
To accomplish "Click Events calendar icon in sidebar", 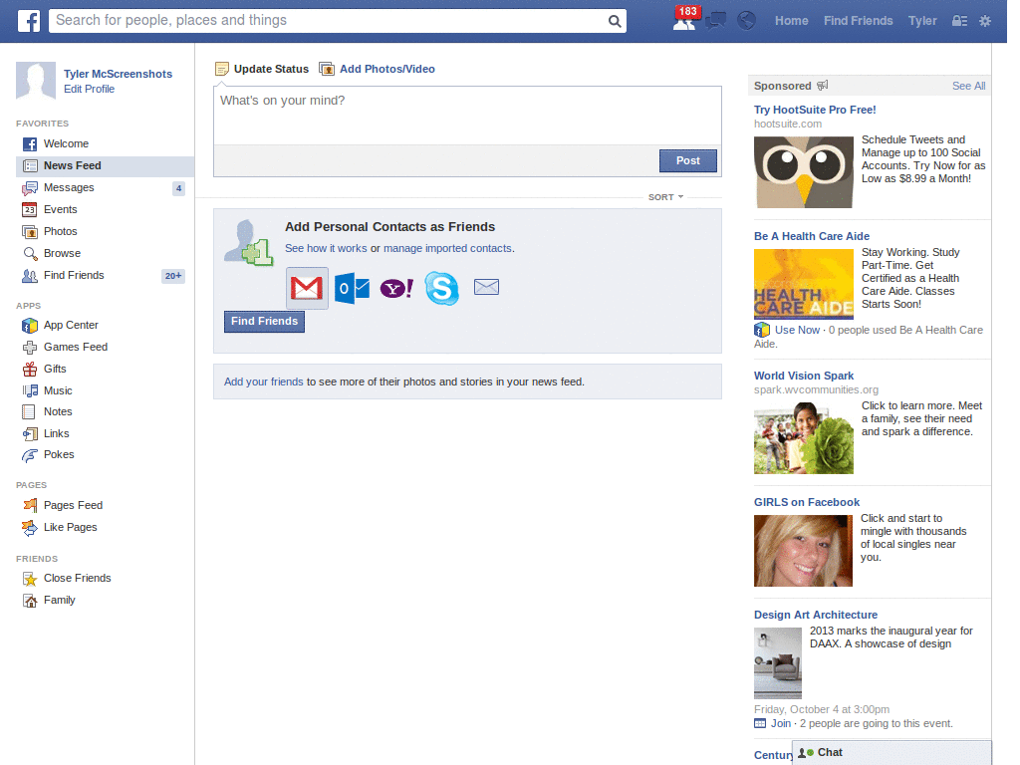I will (x=29, y=209).
